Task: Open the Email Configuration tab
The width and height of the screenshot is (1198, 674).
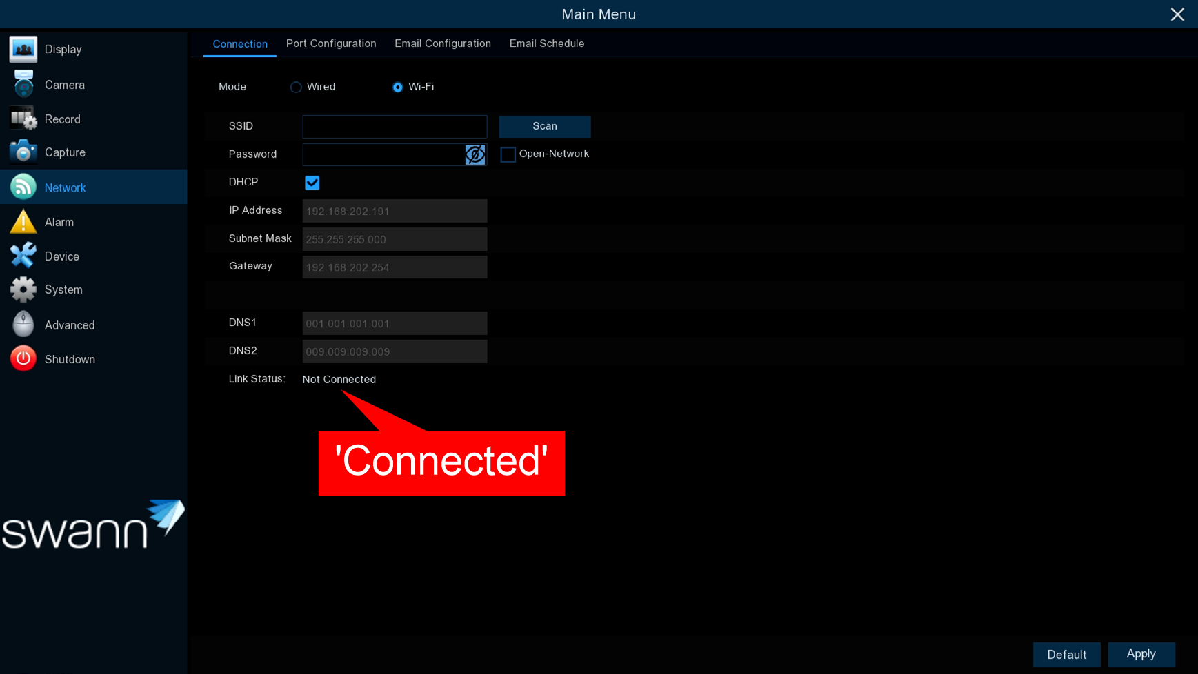Action: (443, 43)
